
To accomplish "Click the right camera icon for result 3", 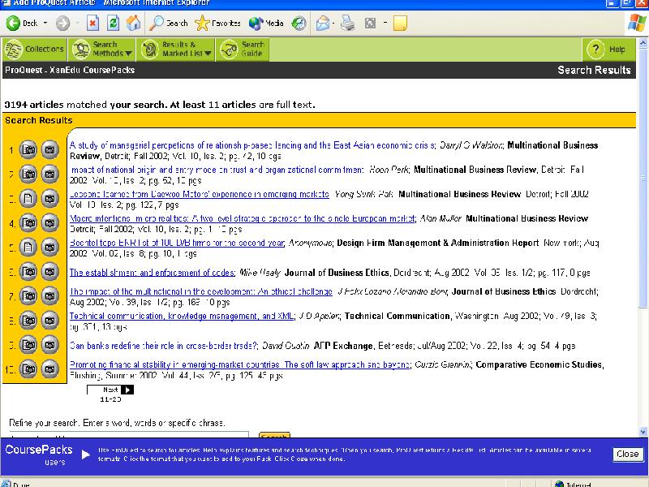I will 49,198.
